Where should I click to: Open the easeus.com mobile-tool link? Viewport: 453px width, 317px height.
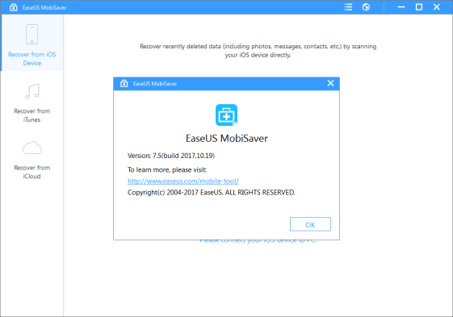pos(183,181)
